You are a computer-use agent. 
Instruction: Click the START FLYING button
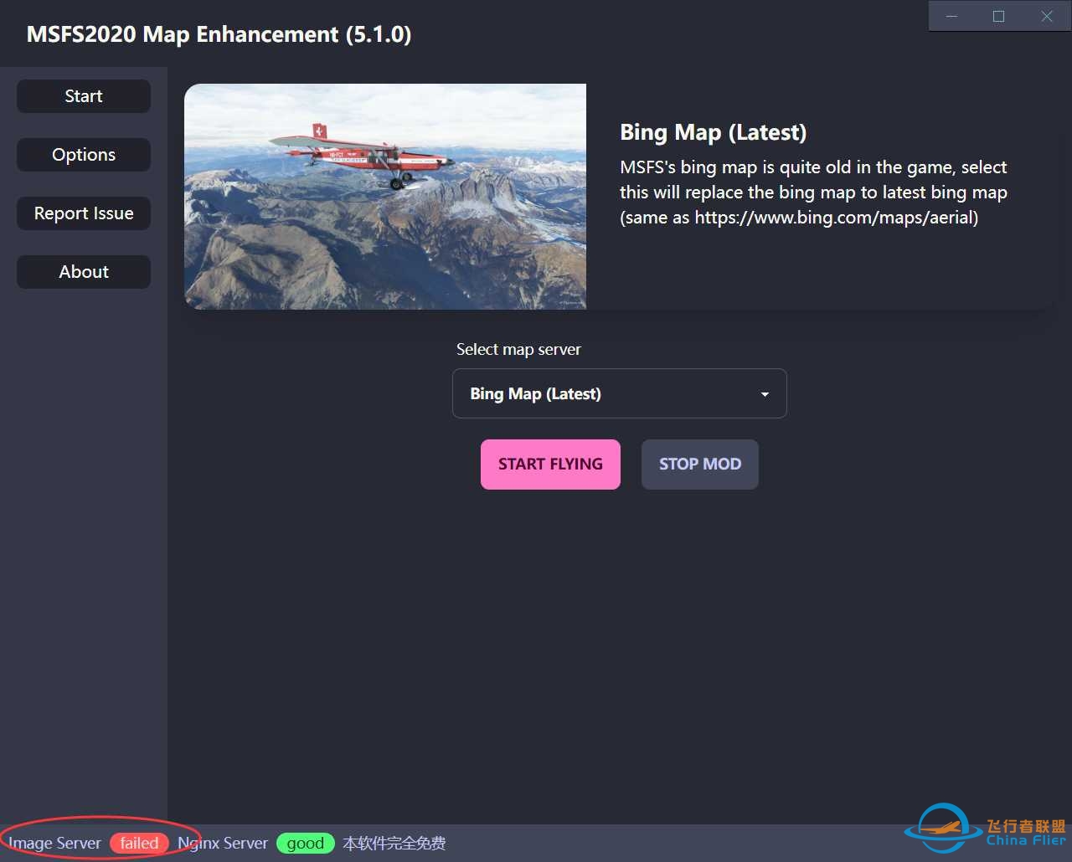[x=550, y=464]
